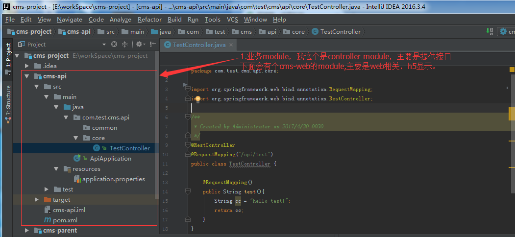The width and height of the screenshot is (515, 237).
Task: Open Project panel settings gear
Action: click(140, 44)
